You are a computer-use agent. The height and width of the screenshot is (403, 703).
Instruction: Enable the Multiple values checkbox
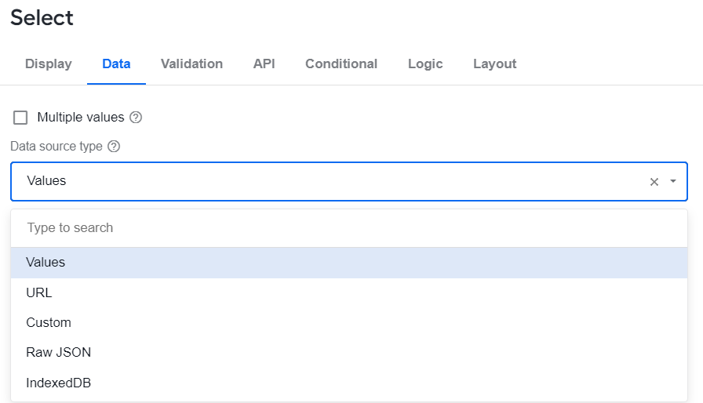(x=20, y=118)
